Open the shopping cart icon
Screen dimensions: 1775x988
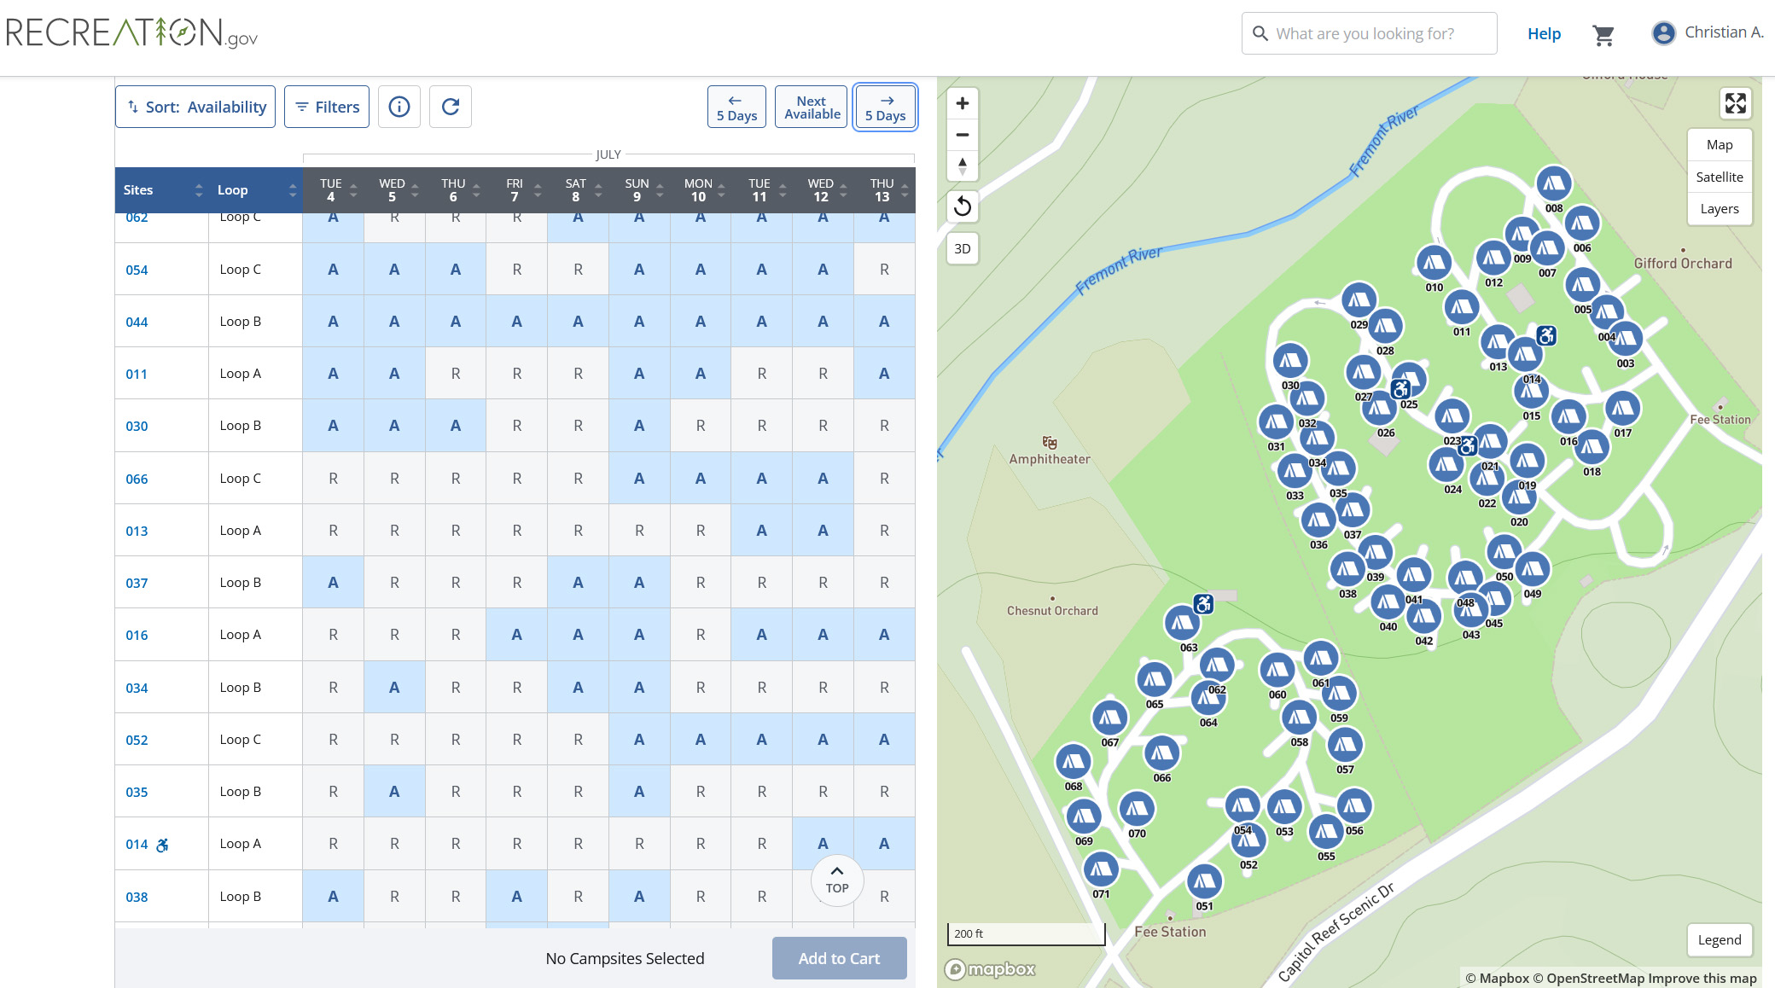tap(1603, 34)
